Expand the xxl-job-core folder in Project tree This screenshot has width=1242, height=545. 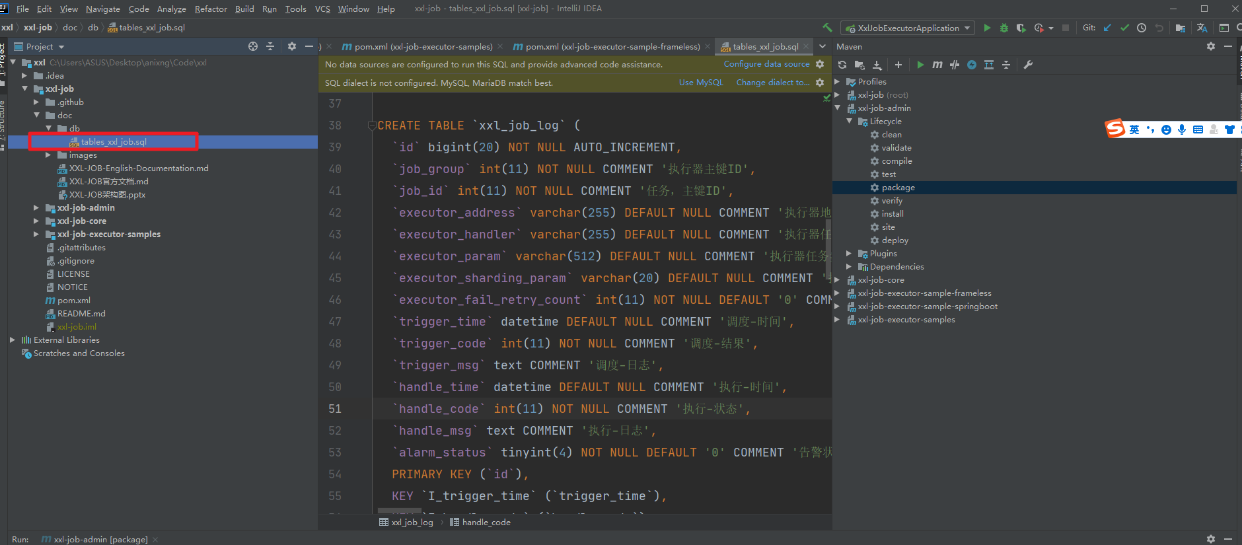coord(36,221)
